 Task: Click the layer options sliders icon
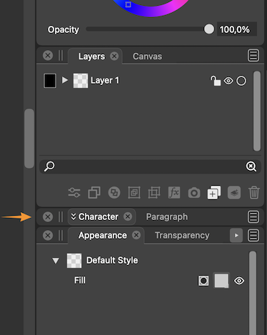pos(74,192)
